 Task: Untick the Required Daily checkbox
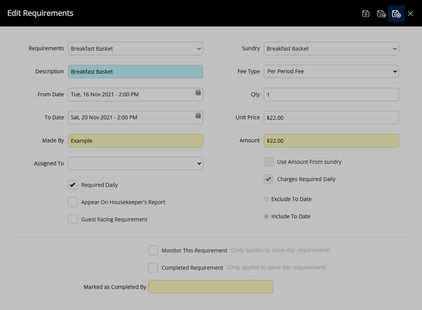73,185
